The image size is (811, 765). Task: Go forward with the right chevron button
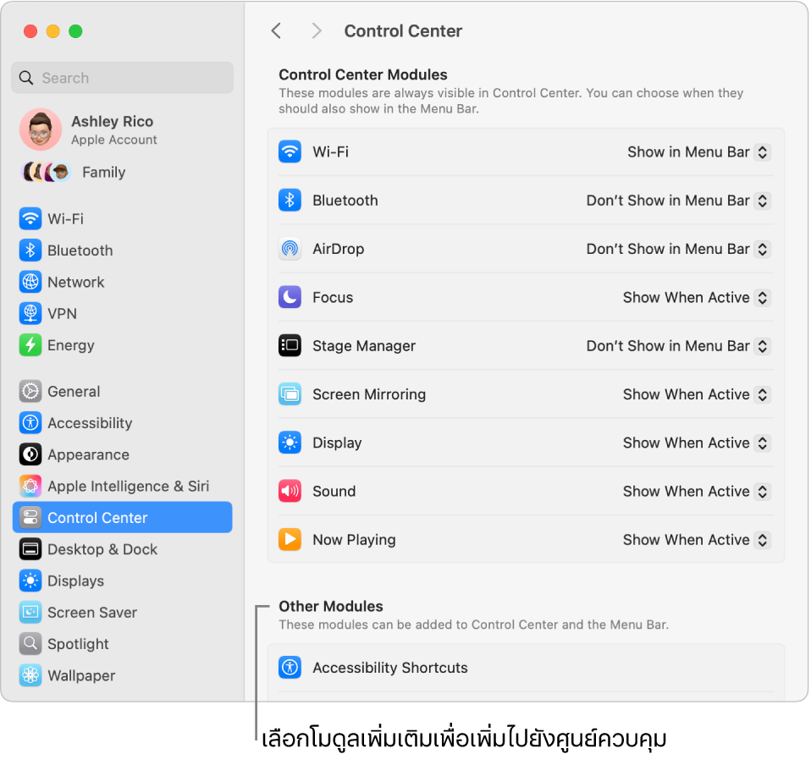[317, 31]
